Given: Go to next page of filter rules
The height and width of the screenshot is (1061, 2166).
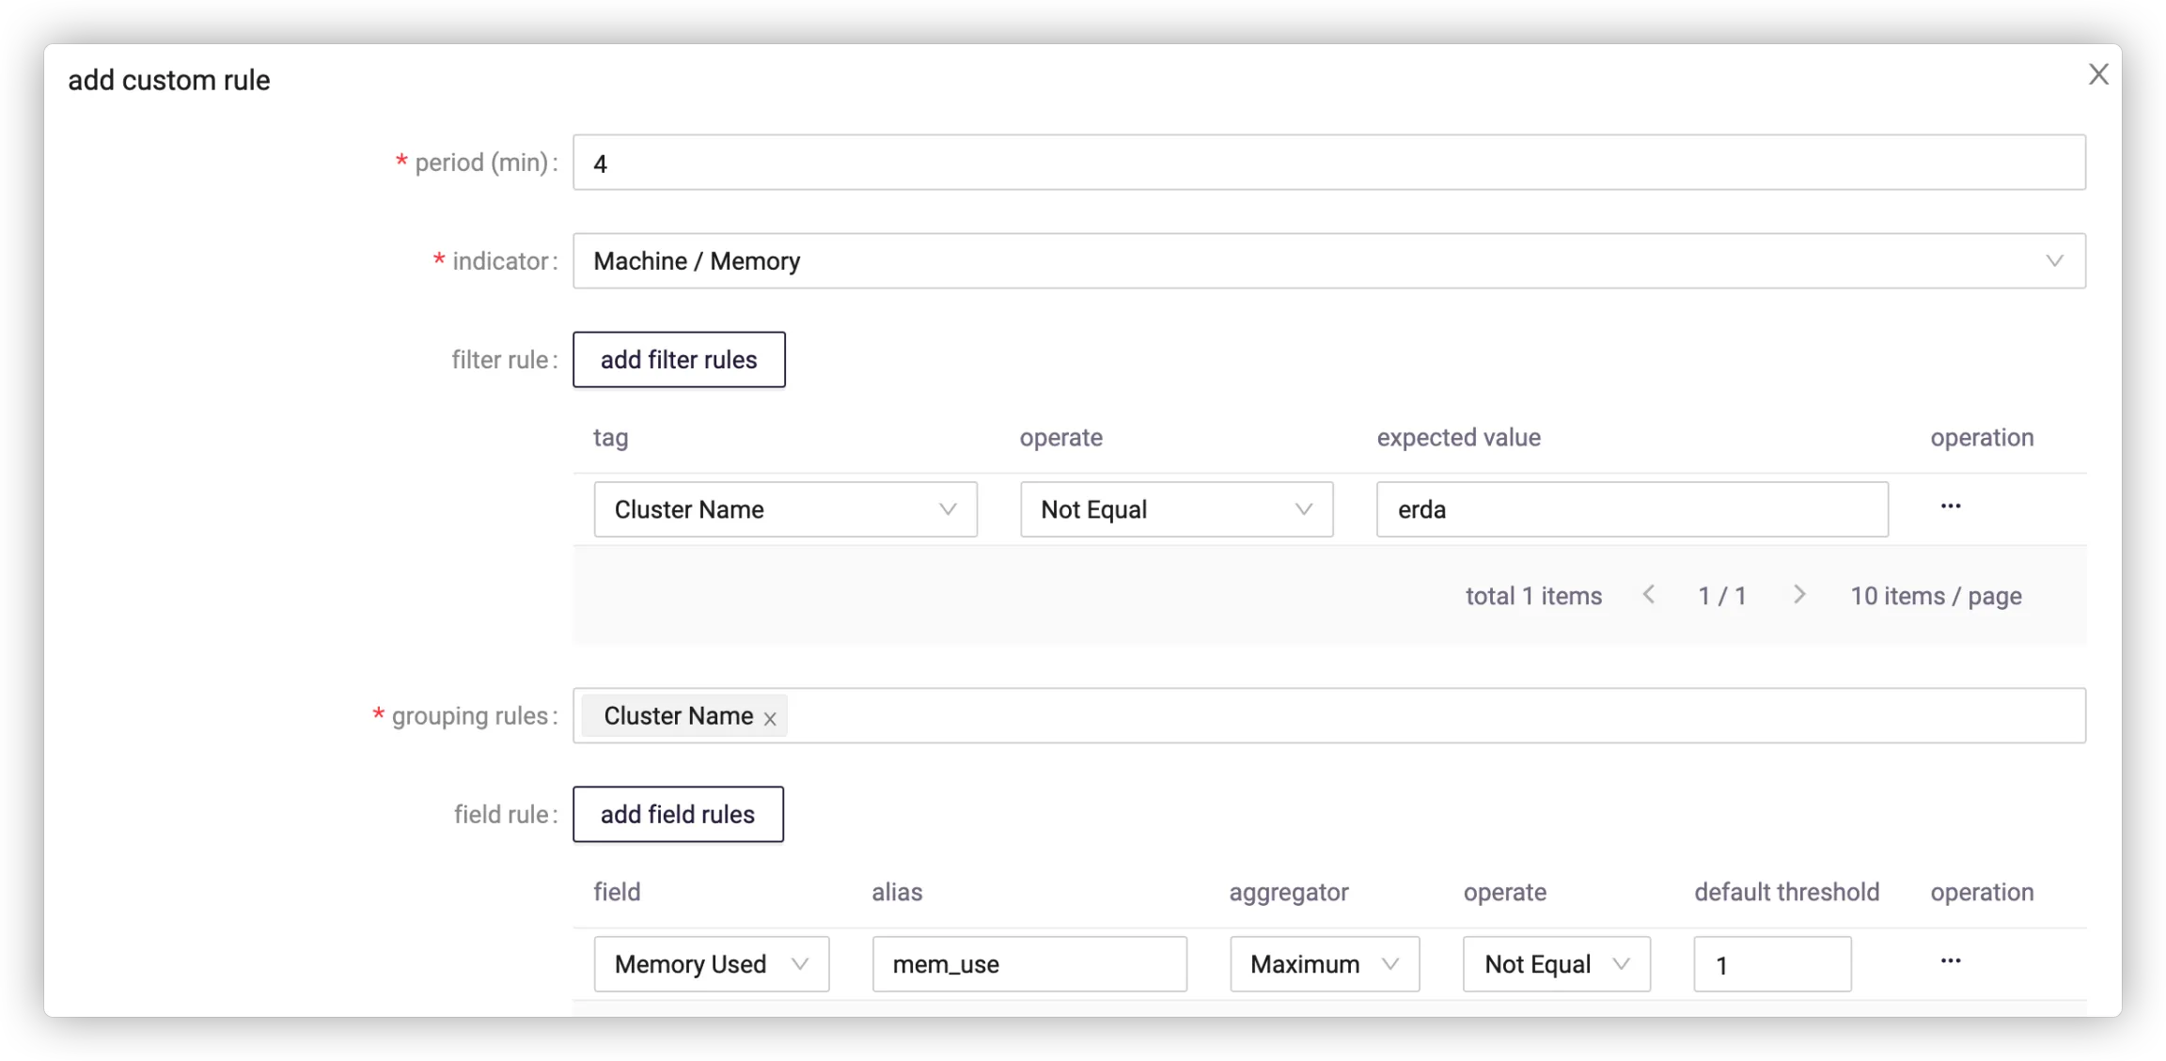Looking at the screenshot, I should (x=1798, y=595).
